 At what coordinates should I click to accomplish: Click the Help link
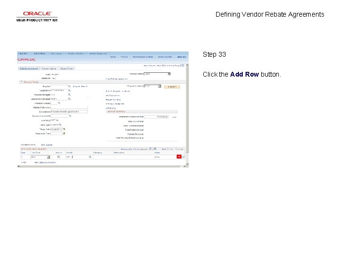point(159,66)
